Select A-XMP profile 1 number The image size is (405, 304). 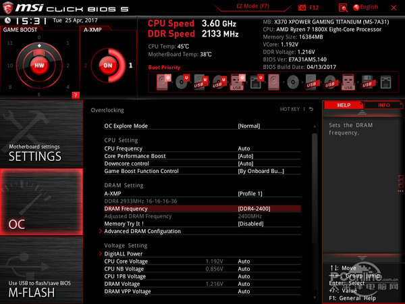click(131, 66)
